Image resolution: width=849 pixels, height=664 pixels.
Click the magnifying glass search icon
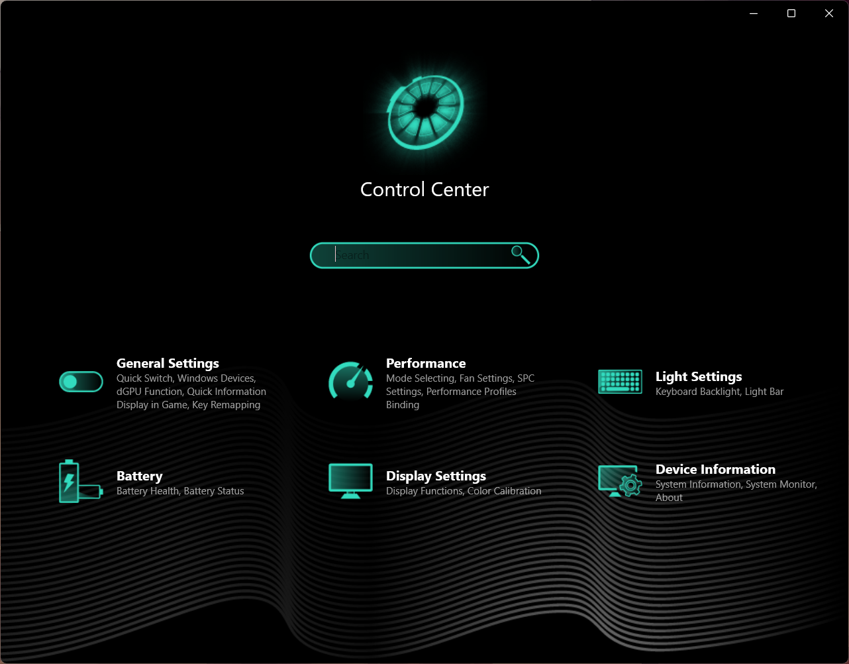click(x=520, y=255)
